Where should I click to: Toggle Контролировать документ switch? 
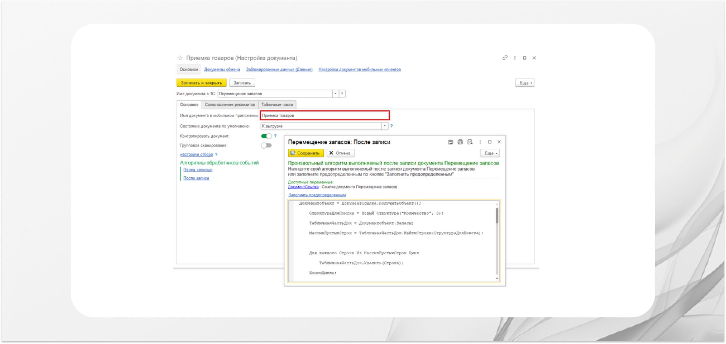click(x=267, y=136)
